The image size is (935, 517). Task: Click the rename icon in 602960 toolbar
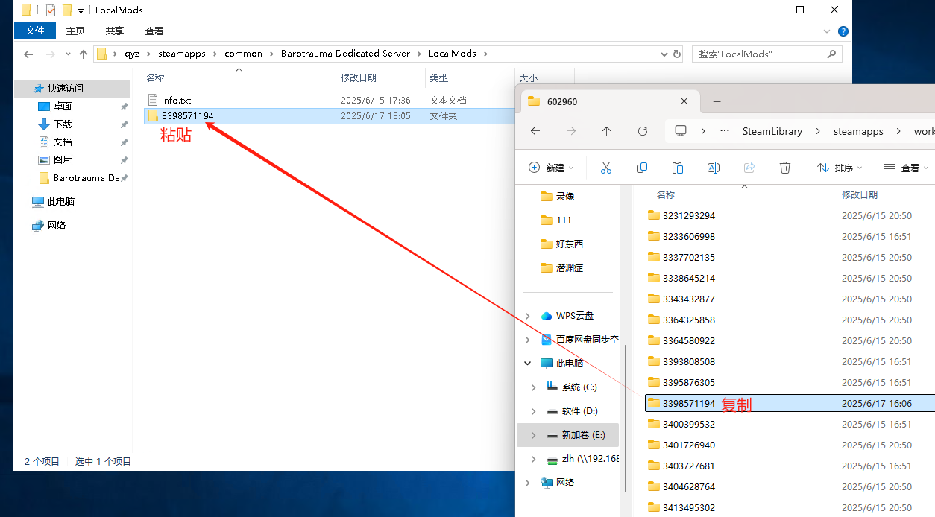click(x=713, y=168)
